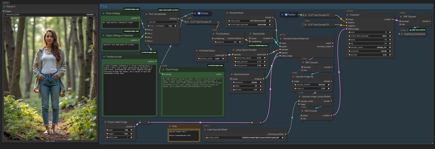The height and width of the screenshot is (149, 435).
Task: Collapse the KSampler node via its dot
Action: (x=347, y=15)
